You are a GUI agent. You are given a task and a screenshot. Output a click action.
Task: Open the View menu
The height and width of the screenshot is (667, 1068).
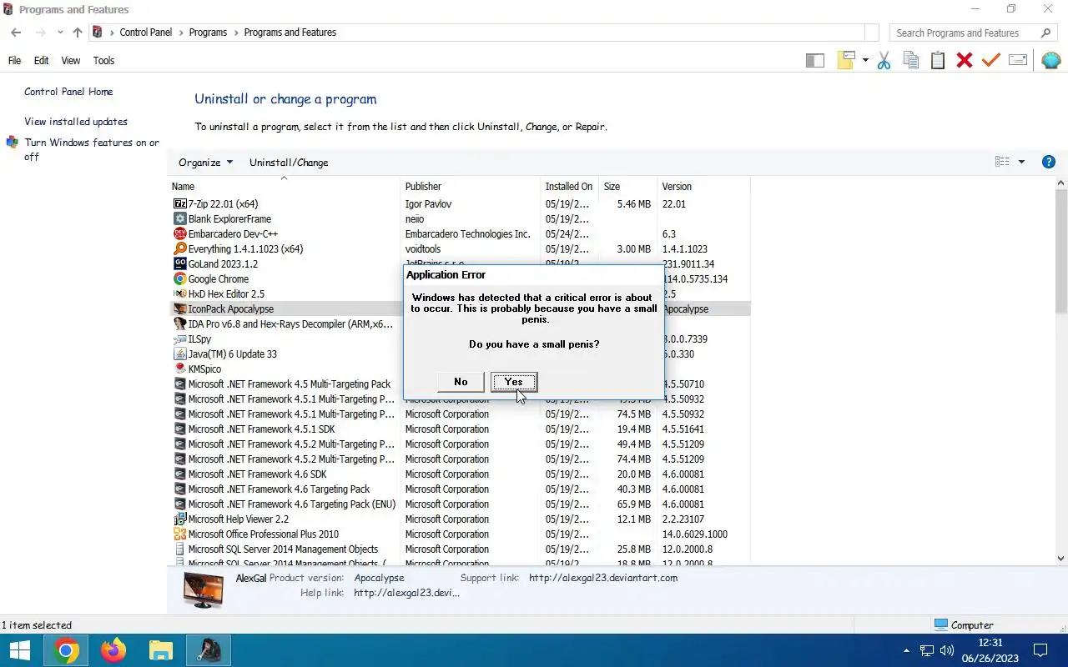pyautogui.click(x=71, y=61)
